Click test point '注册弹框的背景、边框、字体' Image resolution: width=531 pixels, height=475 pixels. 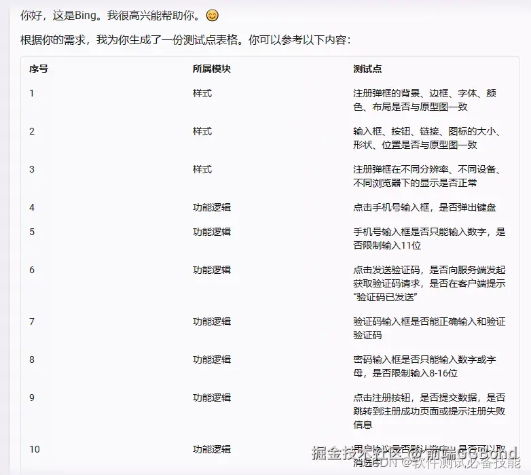coord(424,100)
